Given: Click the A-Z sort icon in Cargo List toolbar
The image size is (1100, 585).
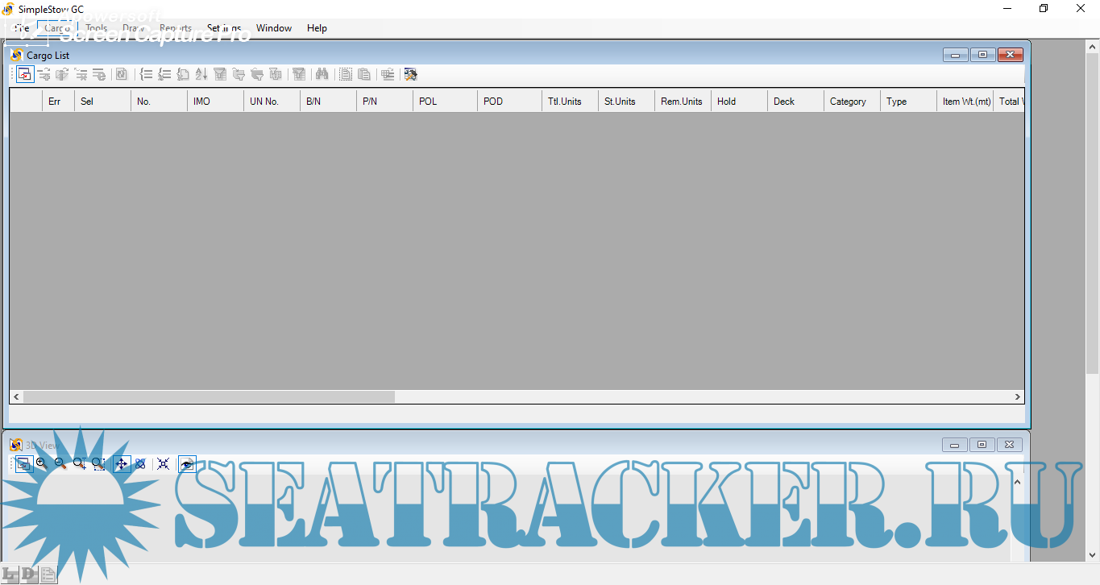Looking at the screenshot, I should point(201,74).
